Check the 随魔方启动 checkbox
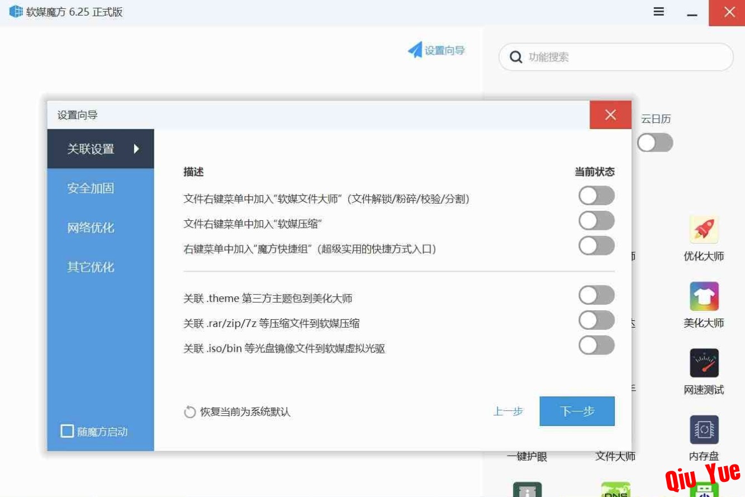Viewport: 745px width, 497px height. tap(67, 431)
